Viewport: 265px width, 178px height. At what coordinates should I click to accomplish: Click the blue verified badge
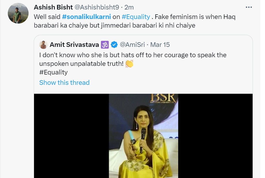(x=114, y=45)
